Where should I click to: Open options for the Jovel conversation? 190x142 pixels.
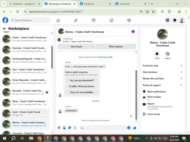[43, 114]
